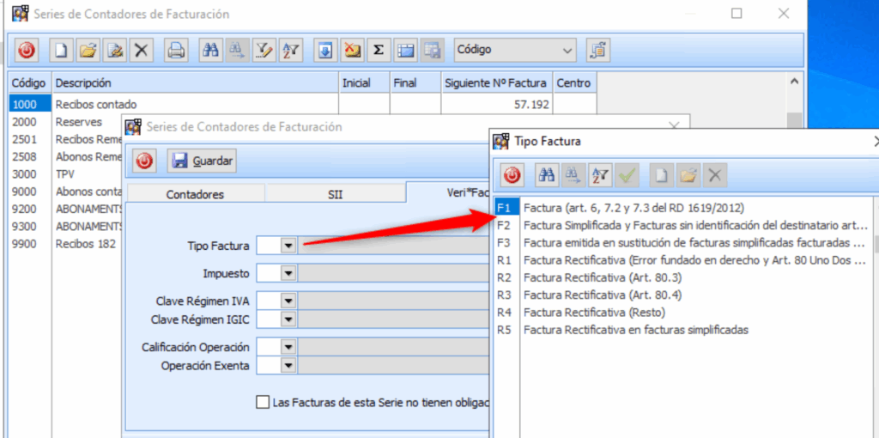
Task: Switch to the SII tab
Action: (335, 194)
